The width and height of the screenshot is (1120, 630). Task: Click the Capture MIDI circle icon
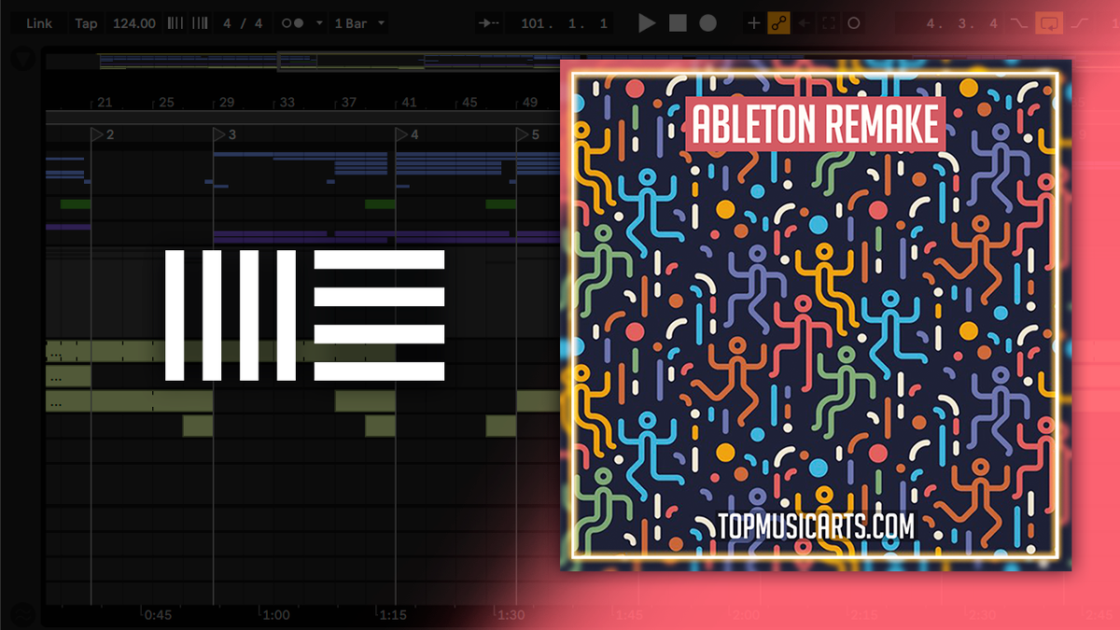854,23
